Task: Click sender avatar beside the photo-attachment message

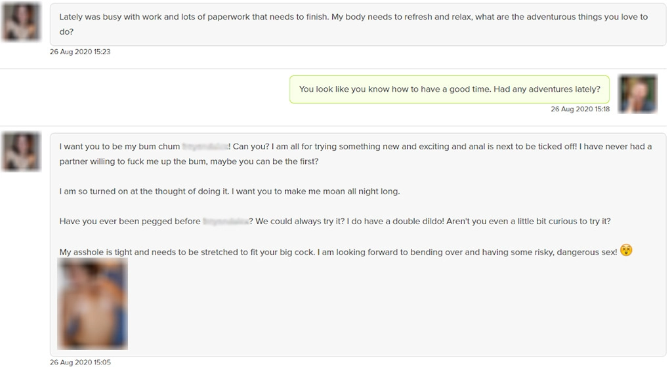Action: (x=21, y=151)
